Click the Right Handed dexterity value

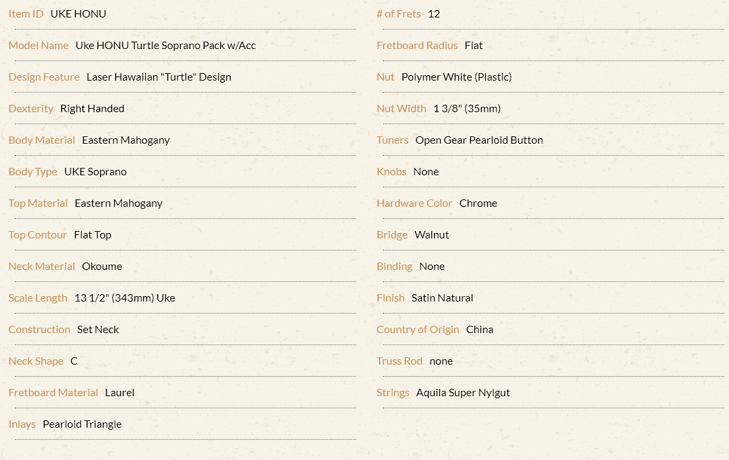tap(92, 109)
